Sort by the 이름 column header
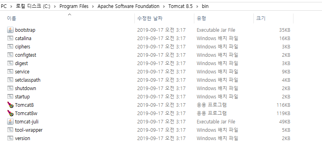The image size is (322, 150). (x=11, y=18)
